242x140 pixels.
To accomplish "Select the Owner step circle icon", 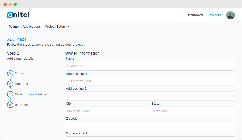I will 10,73.
